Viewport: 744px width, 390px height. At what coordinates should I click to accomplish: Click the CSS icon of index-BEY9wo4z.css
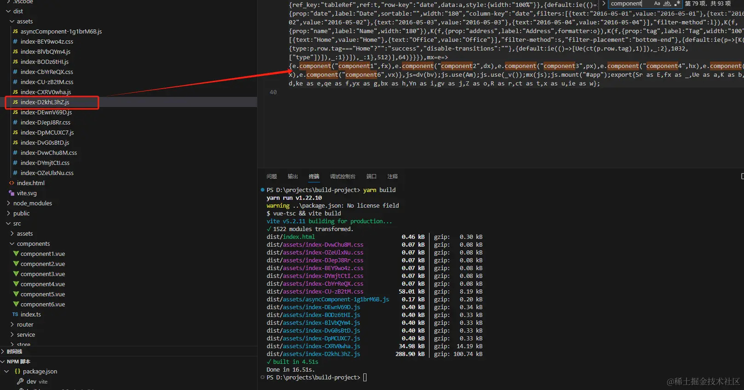[x=16, y=41]
